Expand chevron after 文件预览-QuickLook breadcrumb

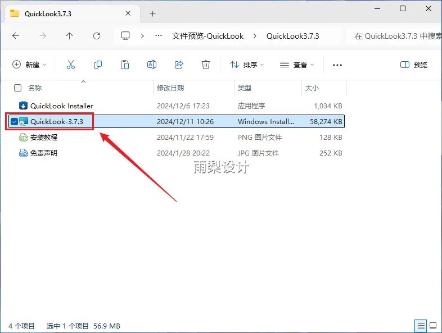point(255,36)
